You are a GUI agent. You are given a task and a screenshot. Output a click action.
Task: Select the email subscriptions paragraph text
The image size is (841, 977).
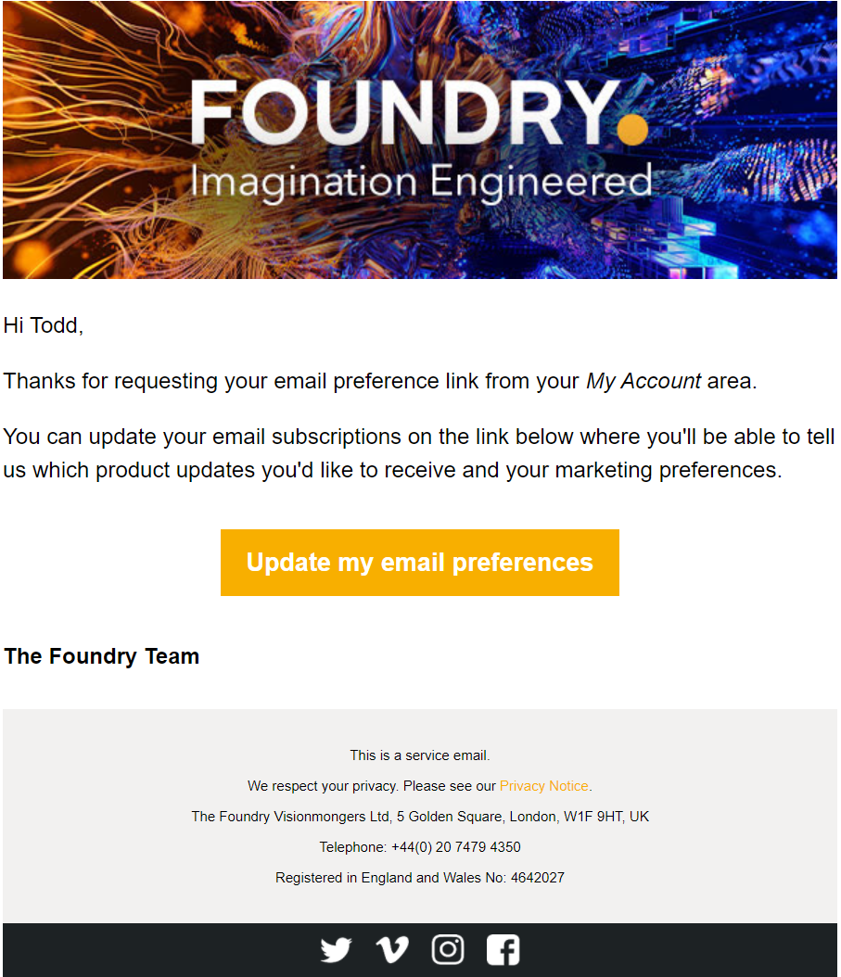[x=419, y=452]
